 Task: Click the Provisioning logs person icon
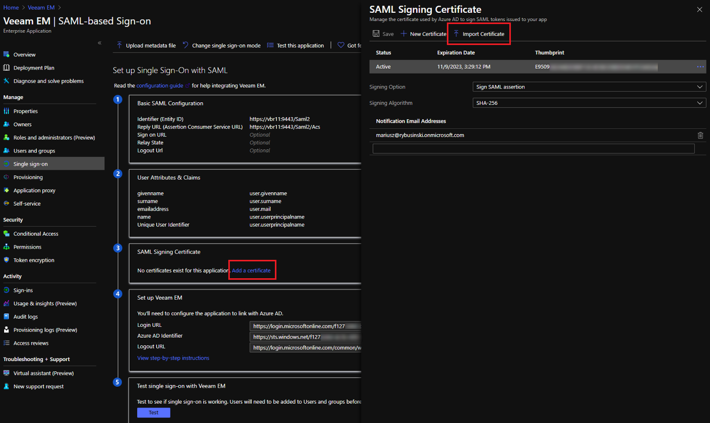[x=7, y=330]
